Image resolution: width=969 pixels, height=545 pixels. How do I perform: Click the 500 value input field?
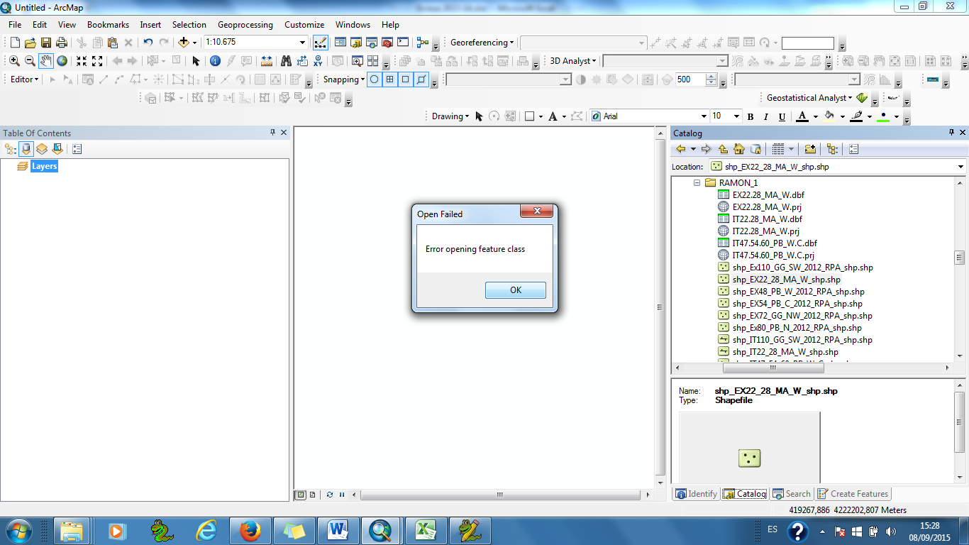[x=691, y=79]
